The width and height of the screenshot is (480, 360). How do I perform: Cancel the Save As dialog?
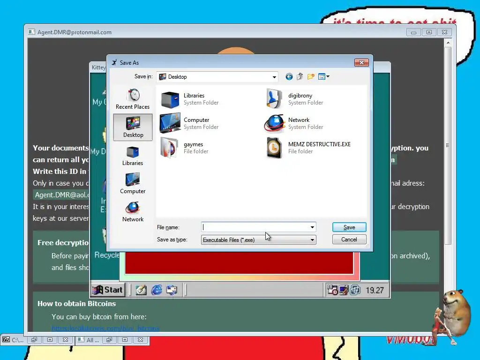point(349,240)
